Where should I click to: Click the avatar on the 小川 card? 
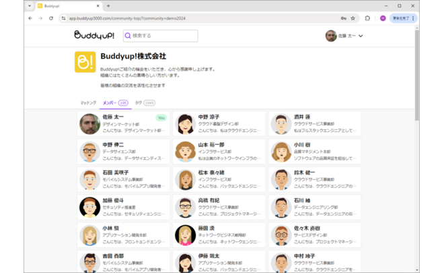[281, 152]
